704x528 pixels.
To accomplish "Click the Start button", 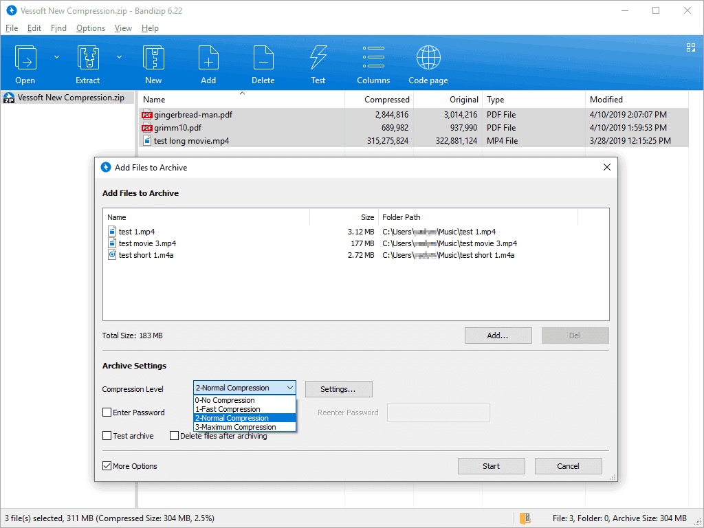I will 491,466.
